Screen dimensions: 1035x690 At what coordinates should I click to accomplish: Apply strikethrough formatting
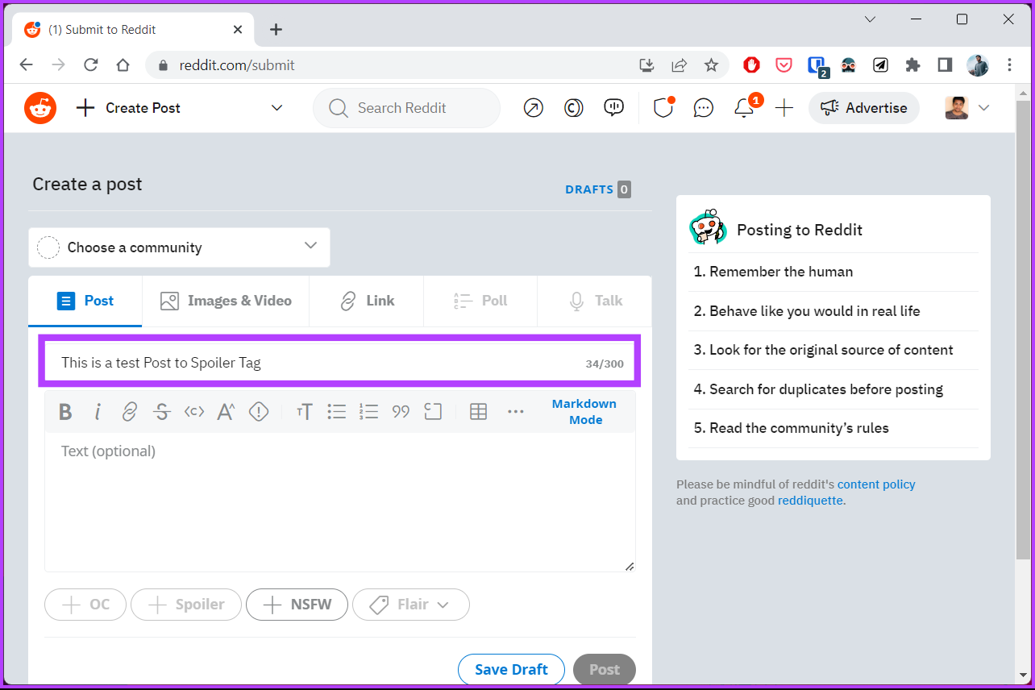(x=161, y=412)
